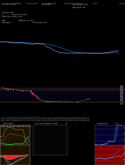125x165 pixels.
Task: Open the ADX indicator chart panel
Action: coord(15,135)
